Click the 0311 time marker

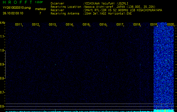(18, 24)
